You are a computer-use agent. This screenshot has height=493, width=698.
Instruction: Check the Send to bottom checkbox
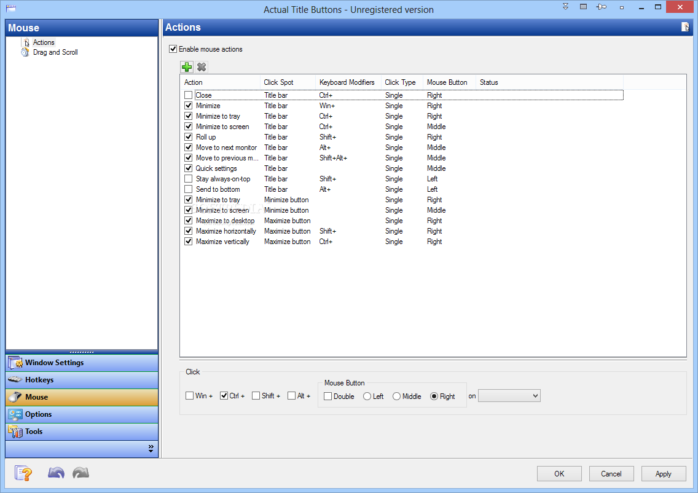[188, 189]
